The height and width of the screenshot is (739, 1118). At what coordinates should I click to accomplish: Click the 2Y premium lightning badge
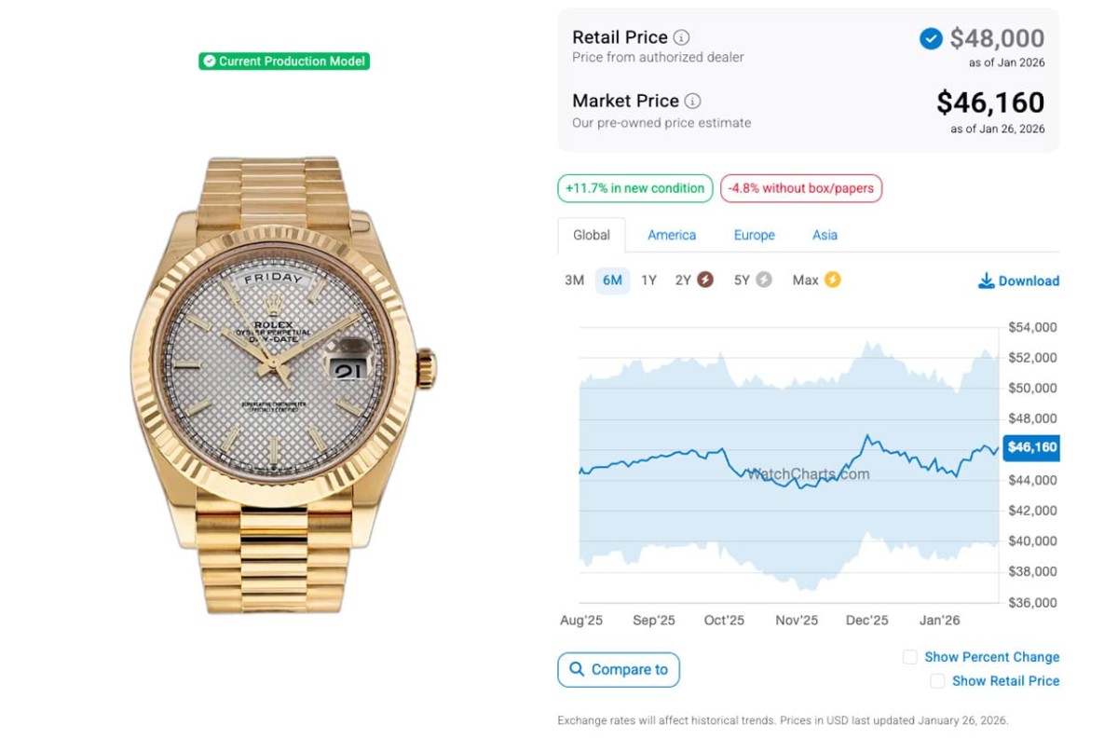click(705, 280)
